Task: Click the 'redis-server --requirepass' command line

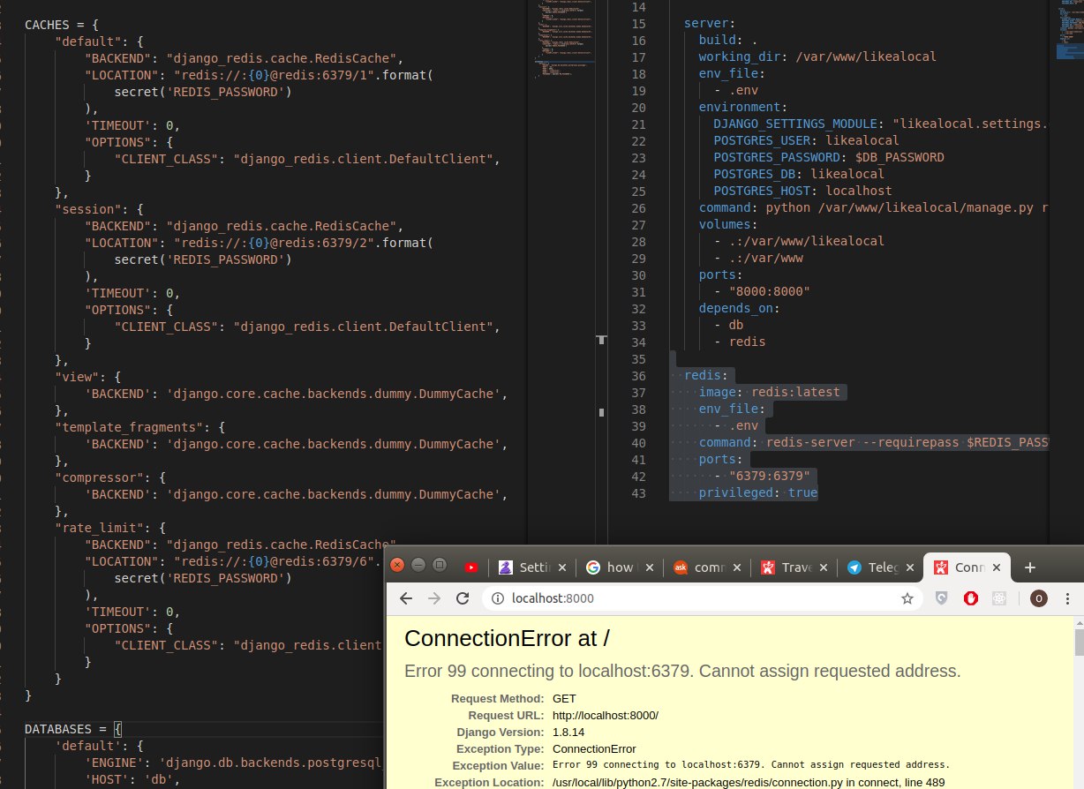Action: [x=873, y=442]
